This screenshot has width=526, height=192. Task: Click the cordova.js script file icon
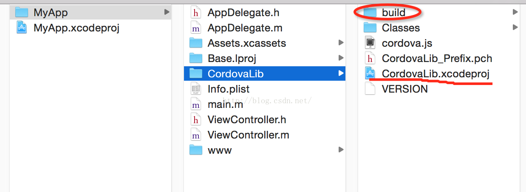pos(370,43)
